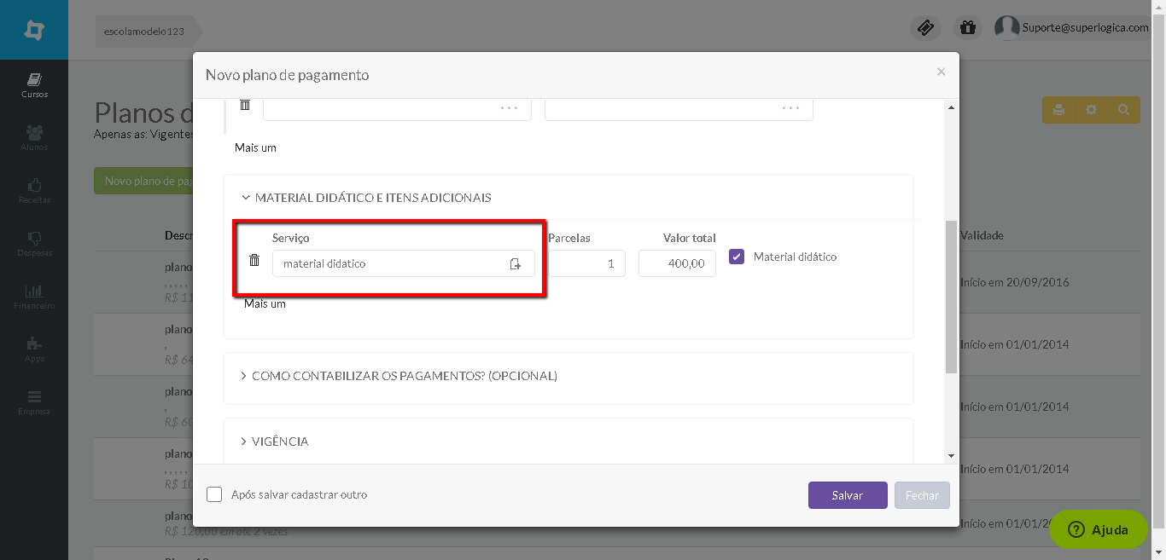
Task: Click the Suporte@superlogica.com account name
Action: [1086, 27]
